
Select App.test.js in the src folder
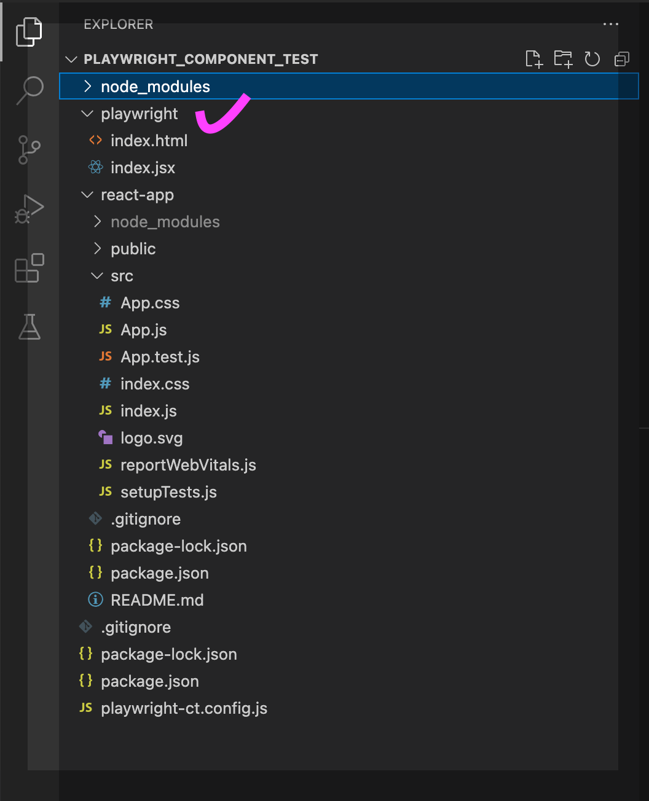[x=160, y=357]
